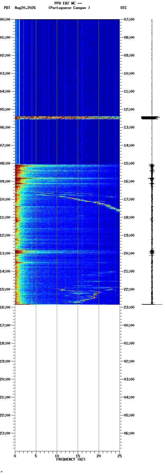
Task: Click the UTC time label '12:00'
Action: [129, 109]
